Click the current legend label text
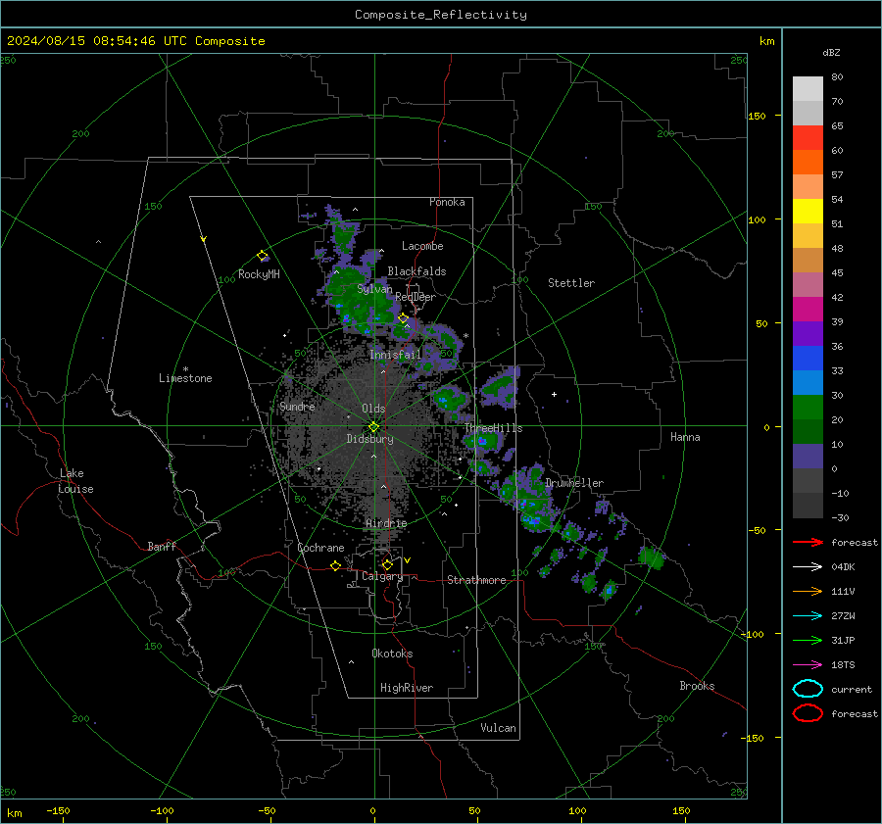The width and height of the screenshot is (882, 824). (x=852, y=689)
